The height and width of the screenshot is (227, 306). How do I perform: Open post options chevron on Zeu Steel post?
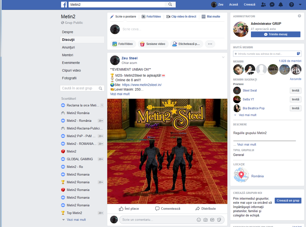click(x=223, y=57)
